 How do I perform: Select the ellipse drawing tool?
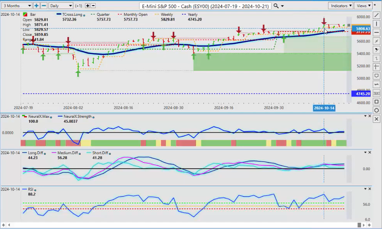click(376, 110)
